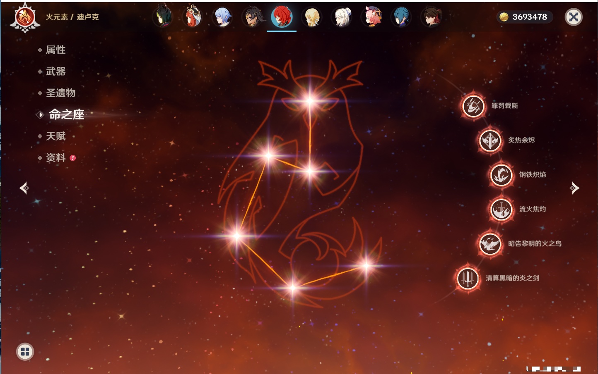Open the 罪罚裁断 constellation icon

(473, 106)
